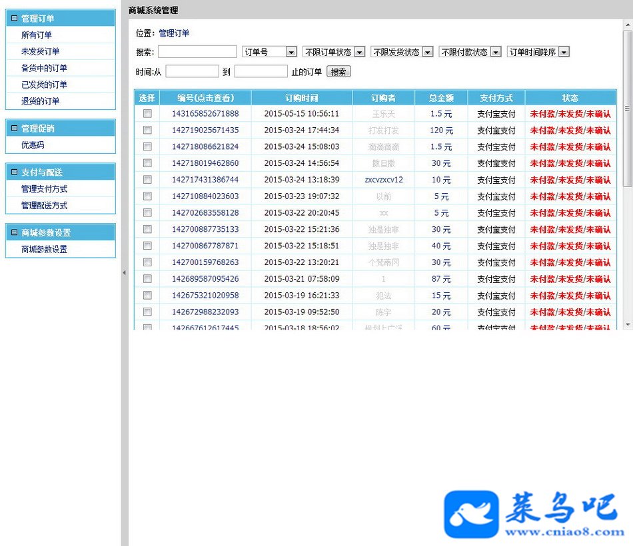Open the 商城参数设置 sidebar link
Image resolution: width=633 pixels, height=546 pixels.
pos(44,250)
